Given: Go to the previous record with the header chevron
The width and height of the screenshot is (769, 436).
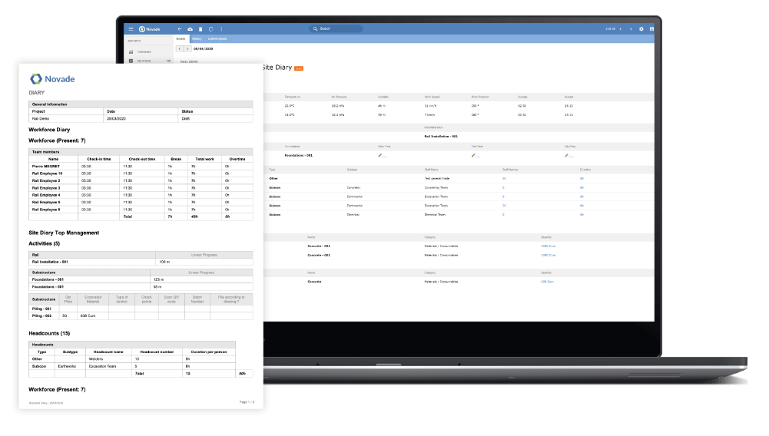Looking at the screenshot, I should (621, 28).
